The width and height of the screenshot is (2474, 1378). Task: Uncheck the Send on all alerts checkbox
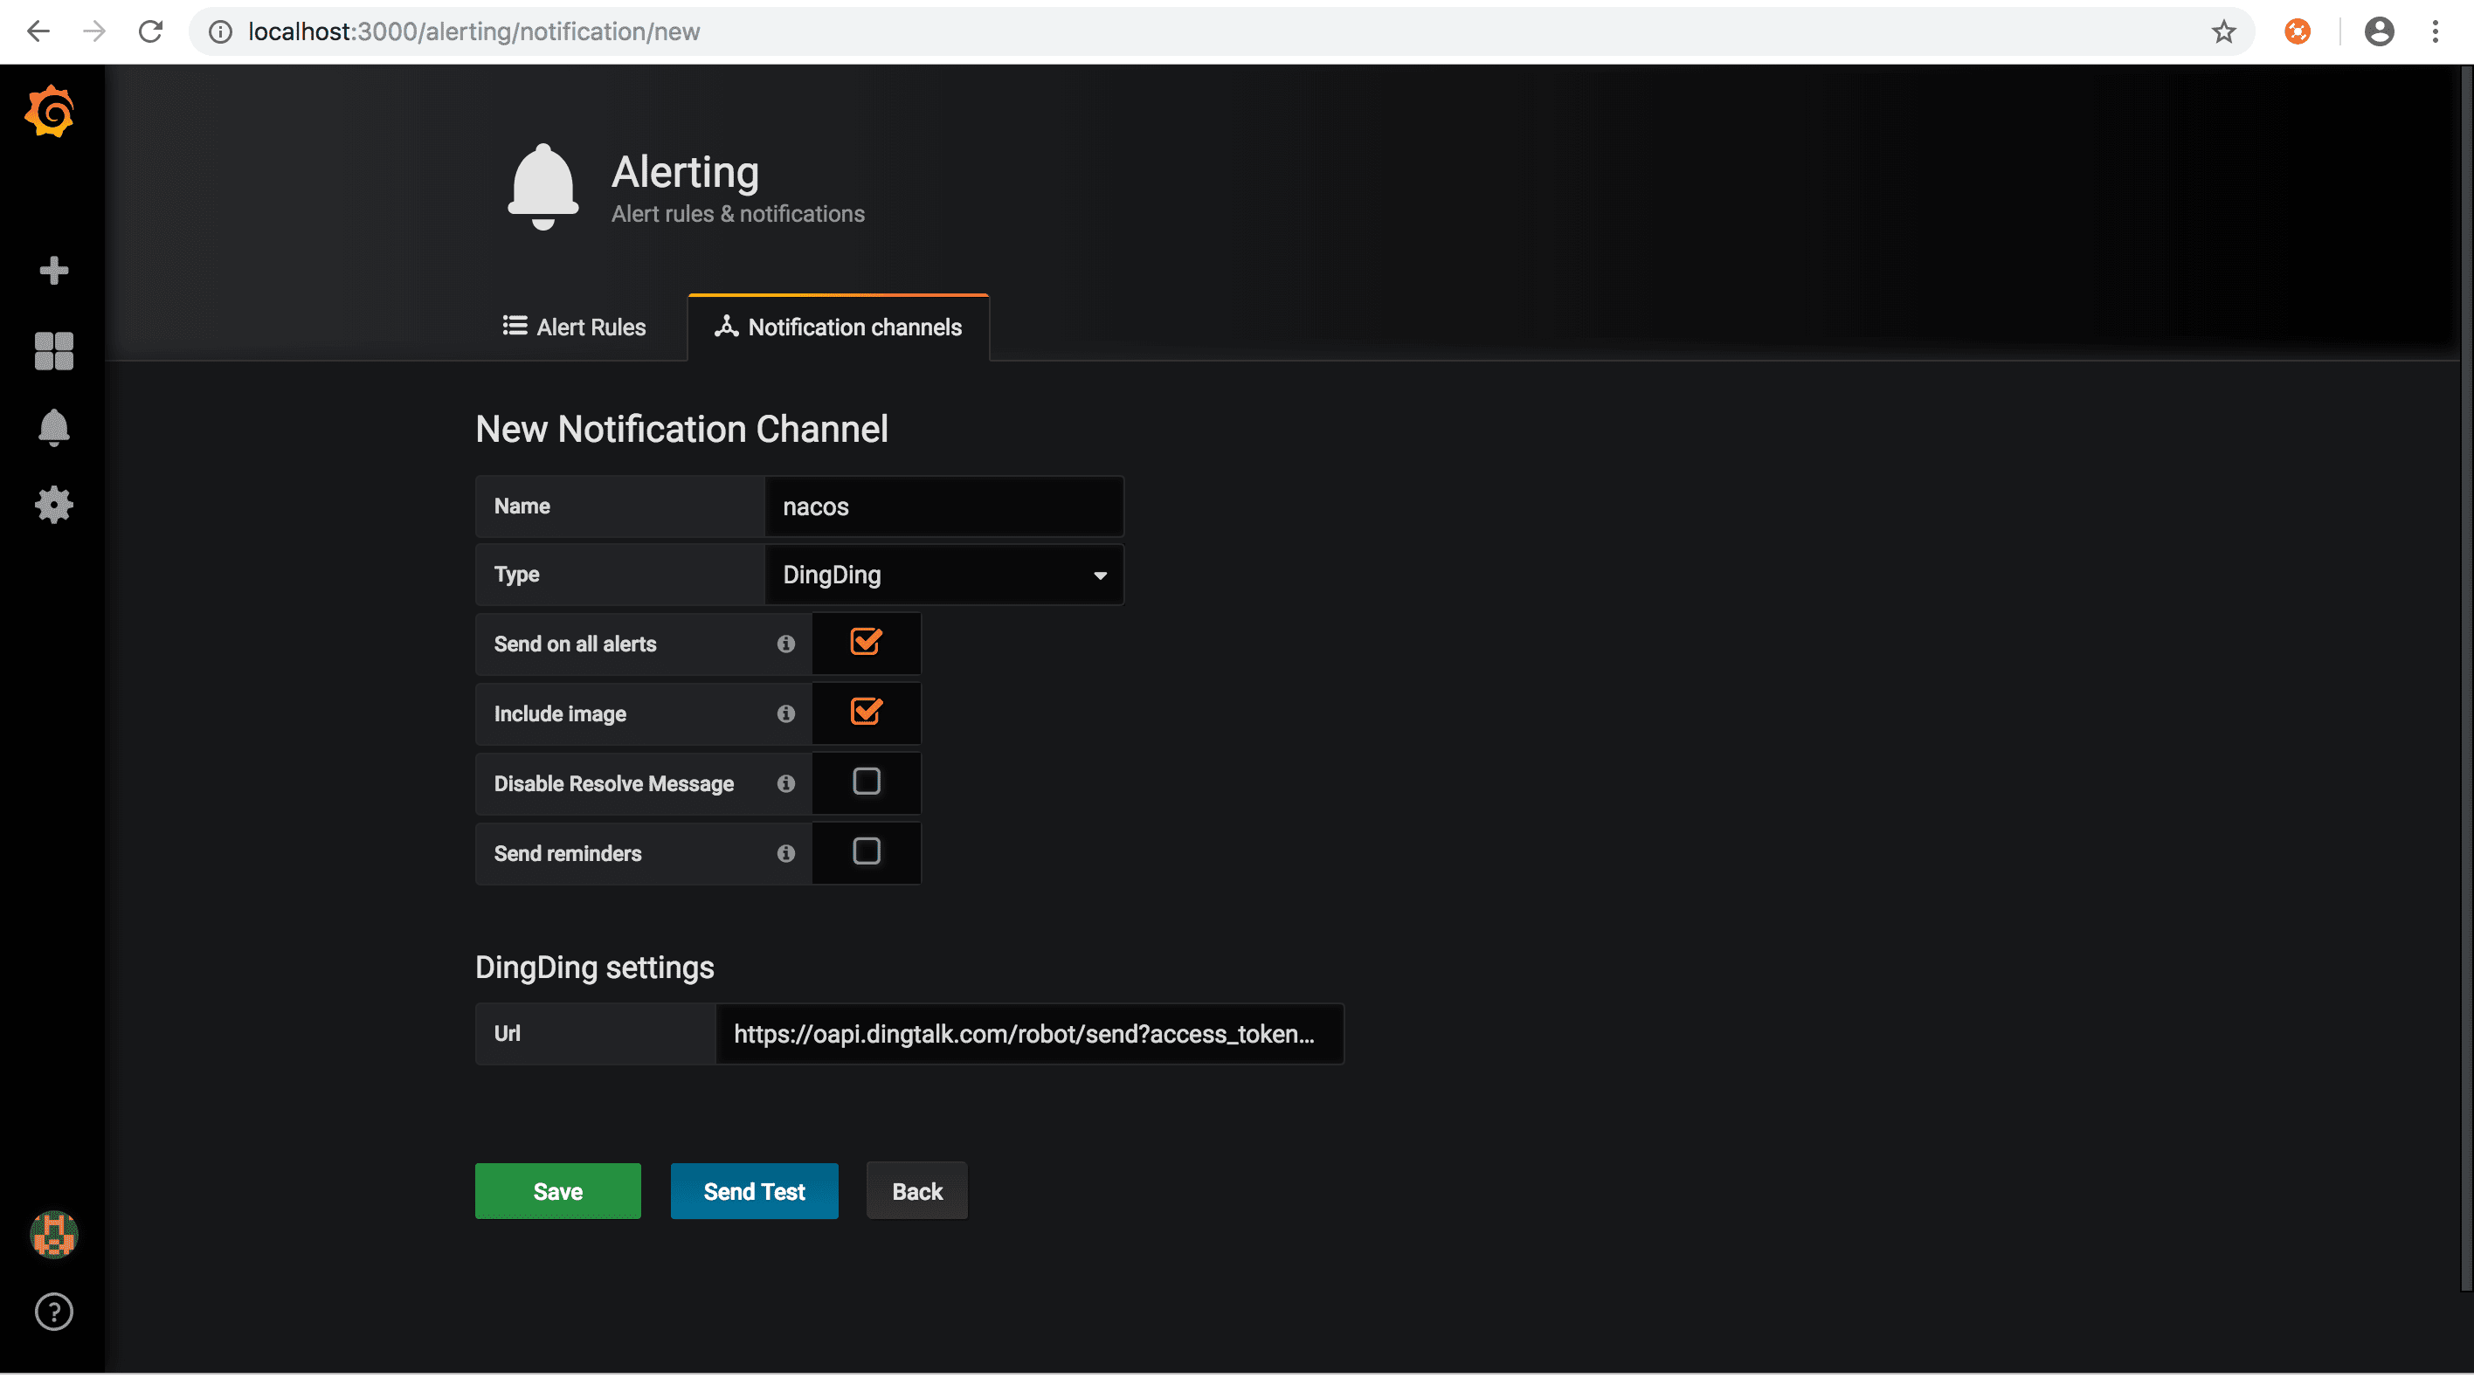[x=866, y=643]
